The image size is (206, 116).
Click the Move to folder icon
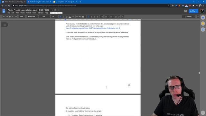pyautogui.click(x=55, y=10)
